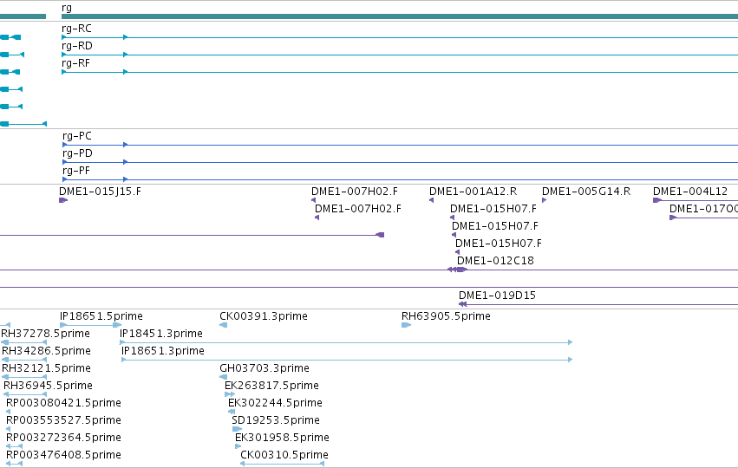Select the RH32121.5prime EST label

point(47,368)
